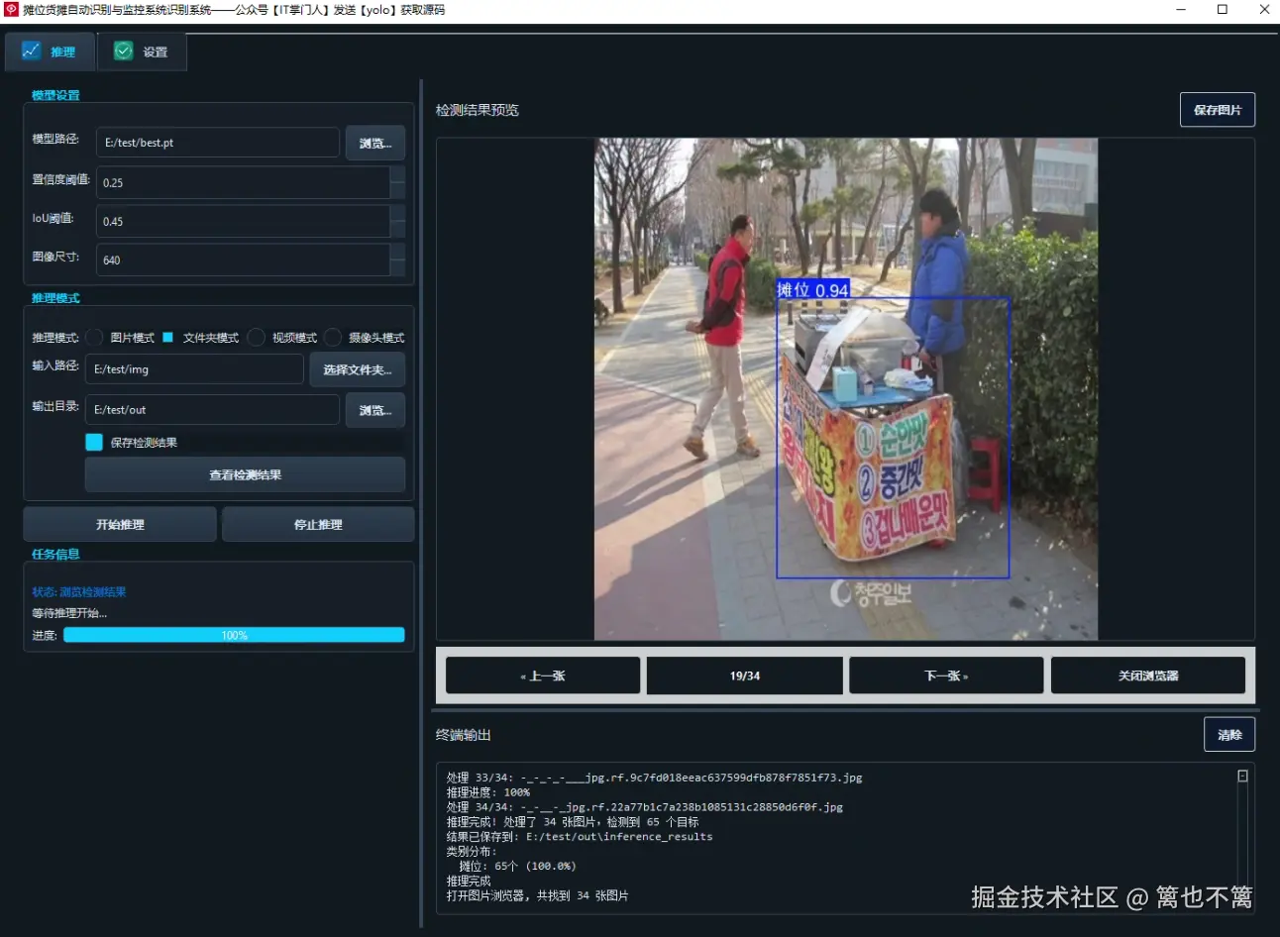Image resolution: width=1280 pixels, height=937 pixels.
Task: View next image with 下一张 button
Action: [945, 675]
